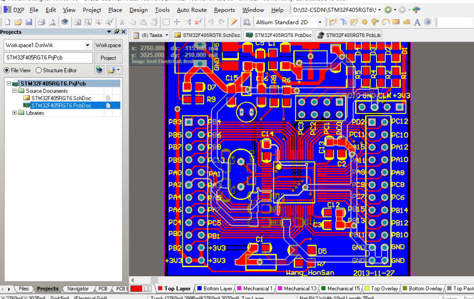Open the Workspace1.DsnWrk dropdown

pyautogui.click(x=88, y=45)
